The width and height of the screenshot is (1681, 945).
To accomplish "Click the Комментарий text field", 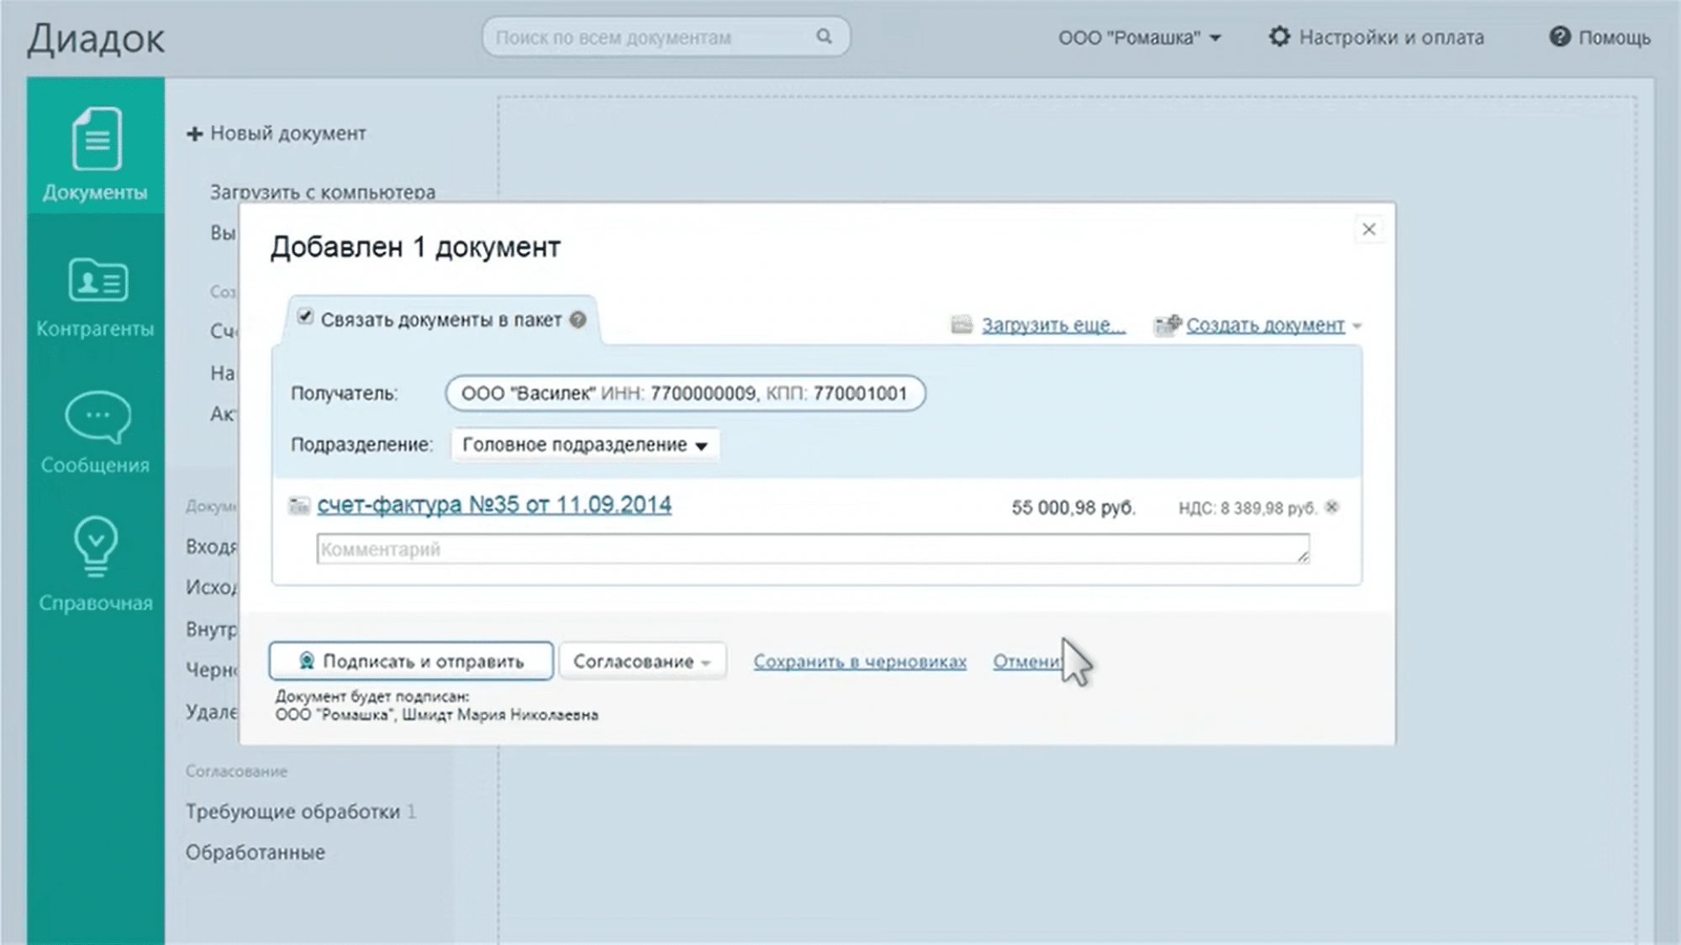I will (x=812, y=549).
